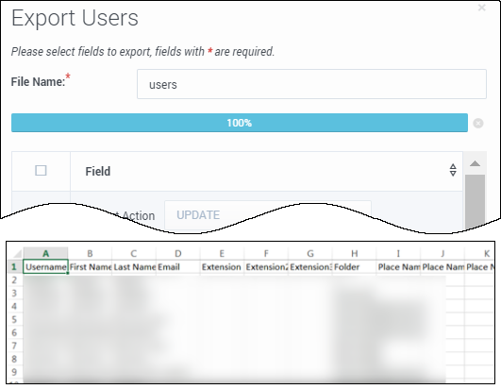This screenshot has height=389, width=501.
Task: Close the Export Users dialog
Action: tap(481, 8)
